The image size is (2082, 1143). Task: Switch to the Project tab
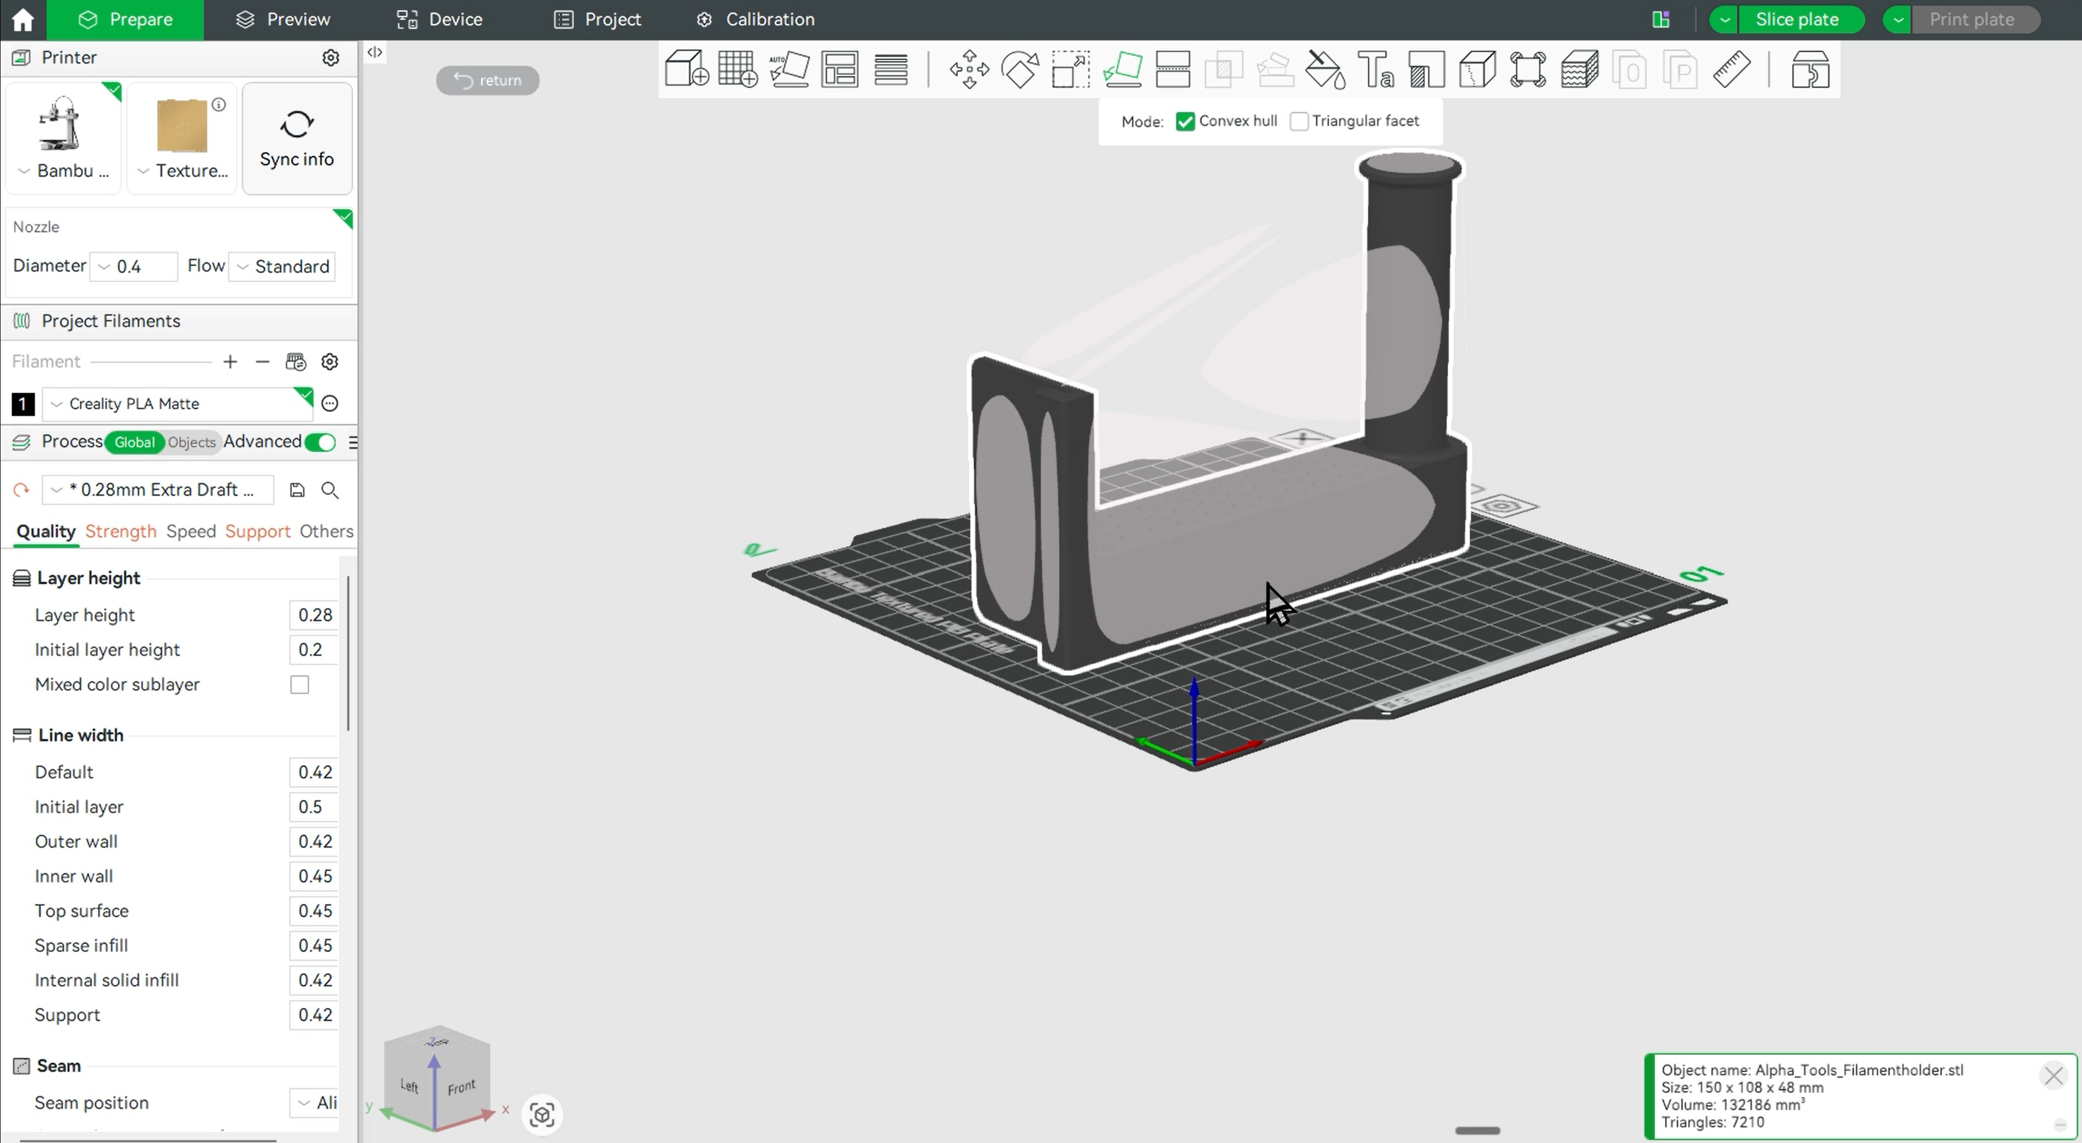pyautogui.click(x=598, y=19)
